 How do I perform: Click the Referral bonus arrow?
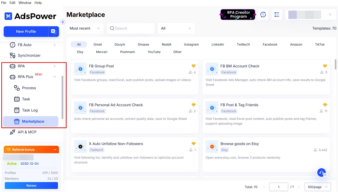click(x=55, y=149)
